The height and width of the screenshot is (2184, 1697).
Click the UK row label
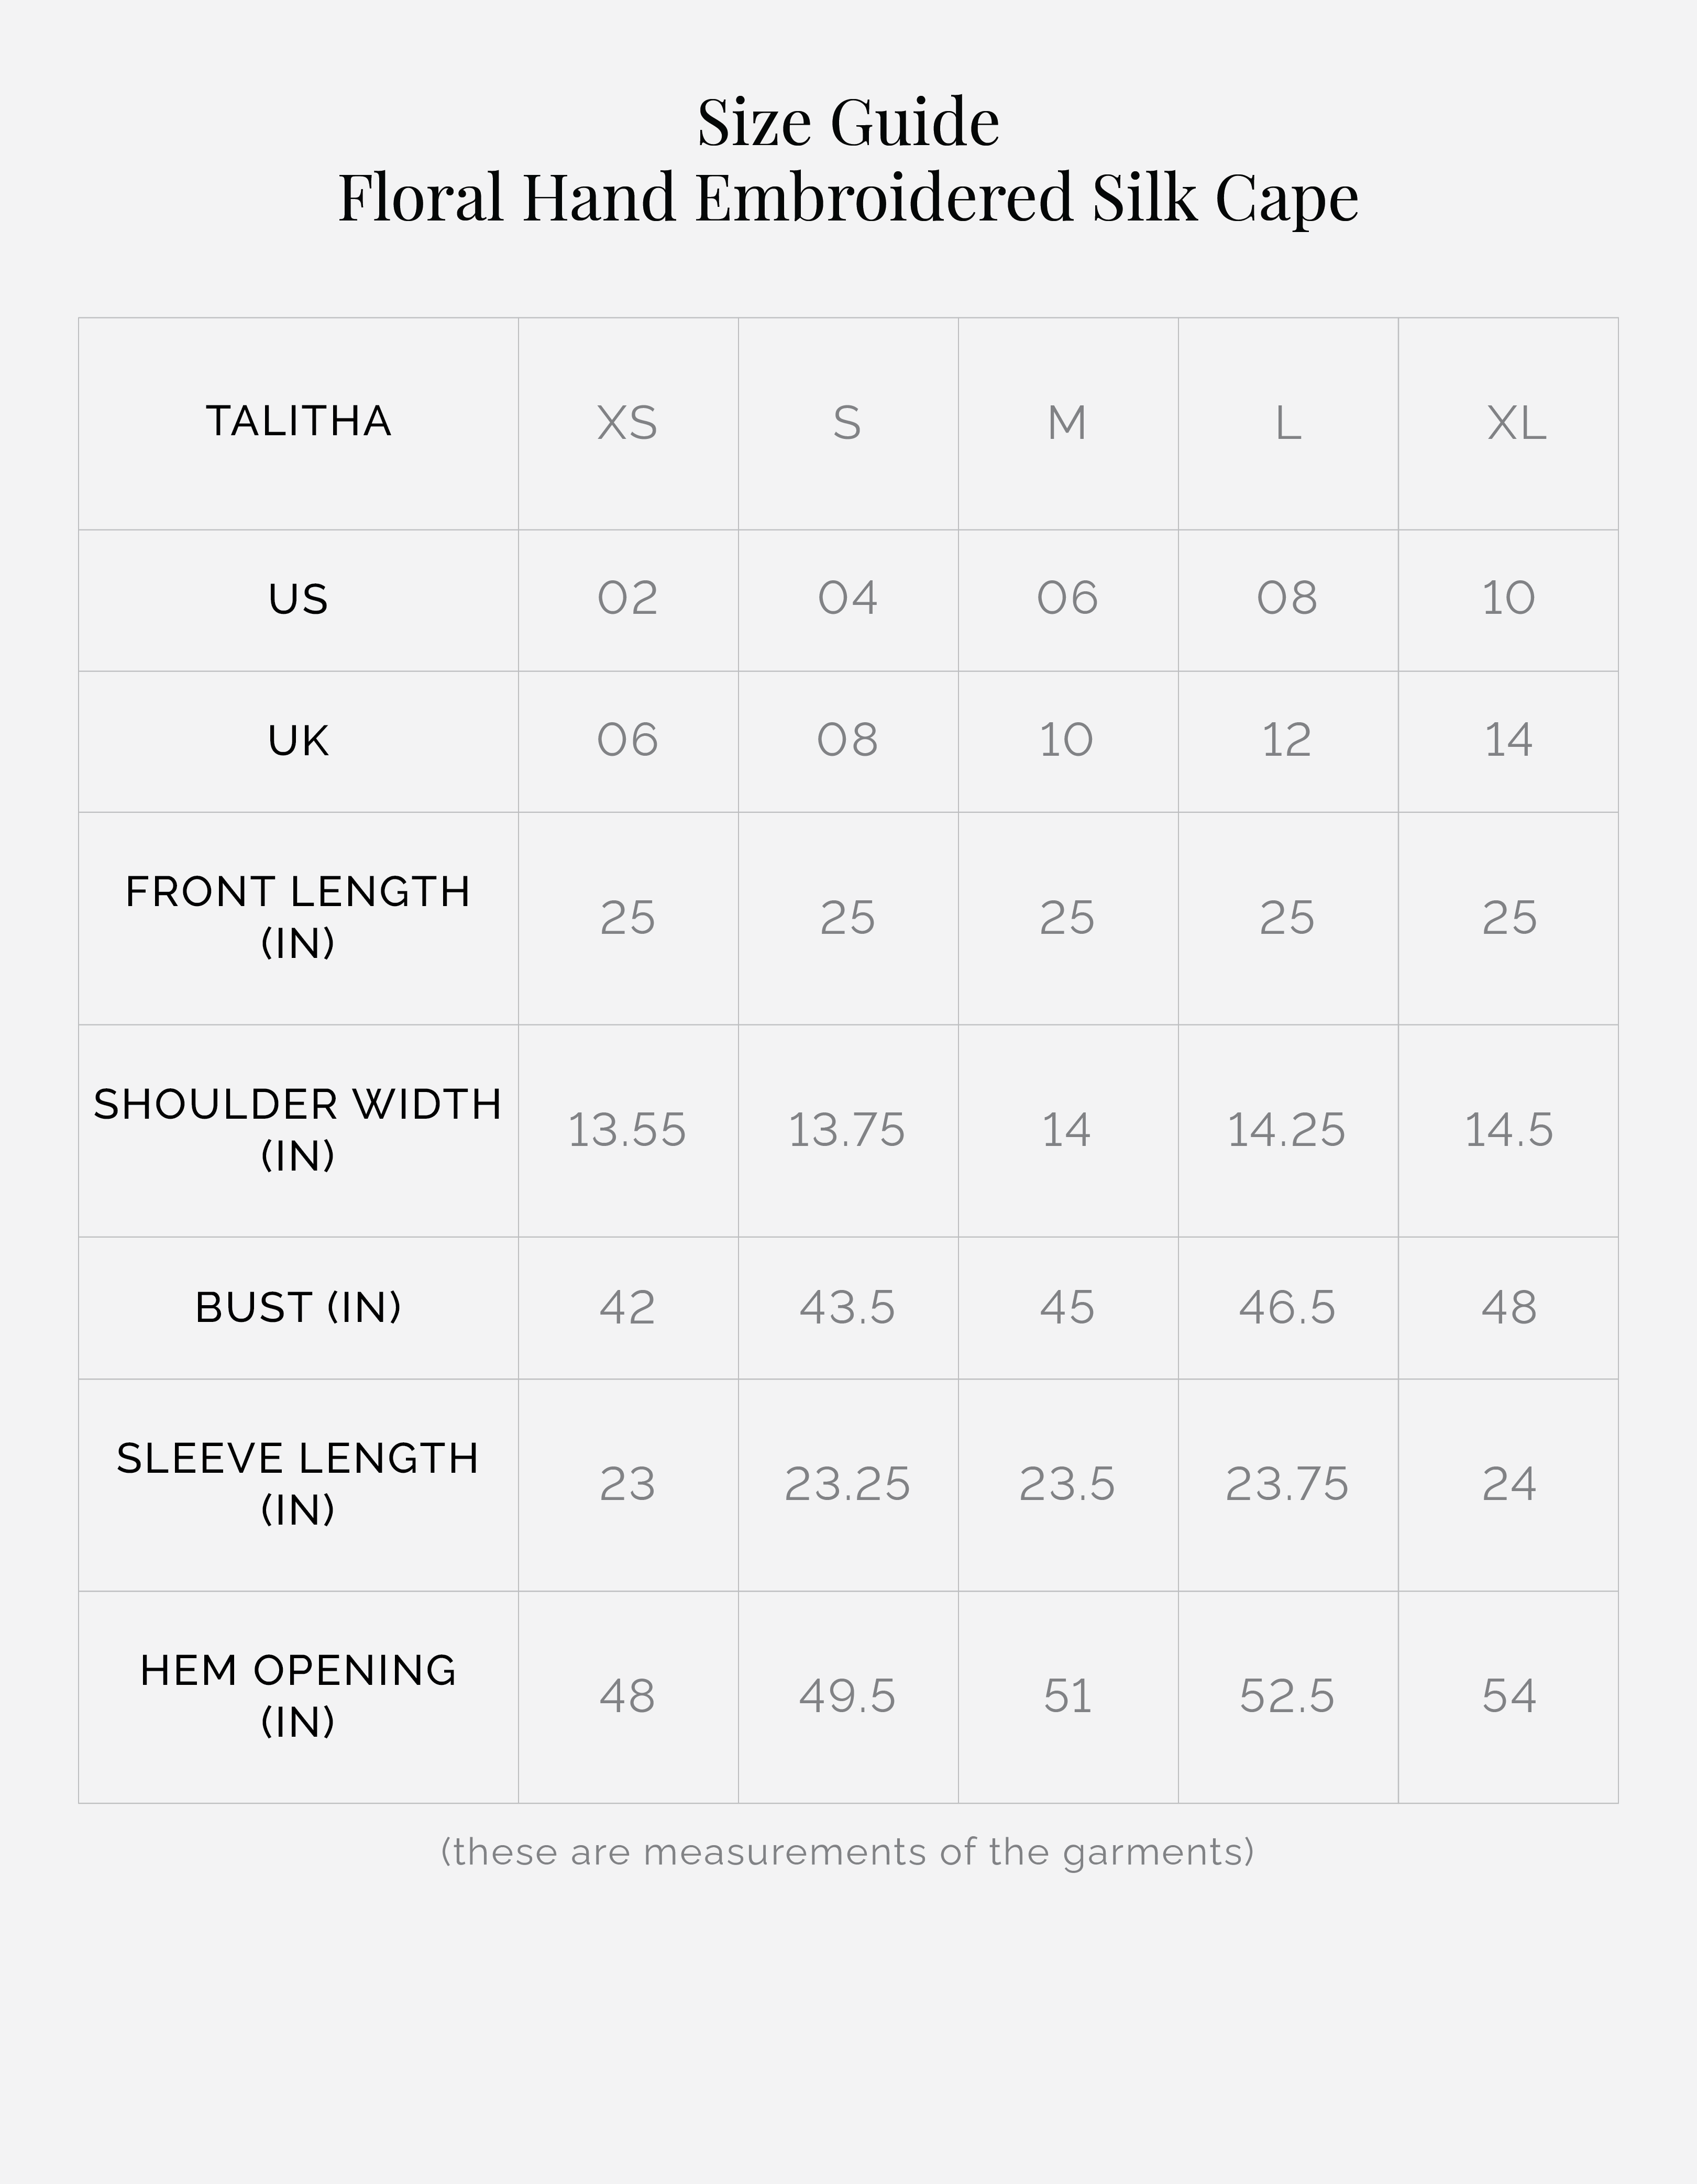tap(298, 741)
